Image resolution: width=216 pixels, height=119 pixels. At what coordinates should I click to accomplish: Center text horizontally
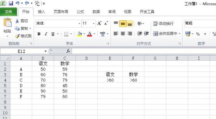tap(123, 34)
